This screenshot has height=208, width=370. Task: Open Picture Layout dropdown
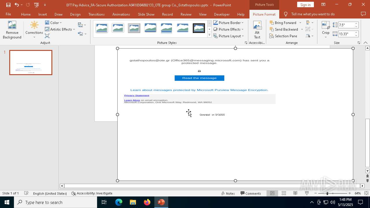point(229,36)
